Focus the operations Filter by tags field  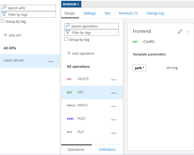pos(92,33)
